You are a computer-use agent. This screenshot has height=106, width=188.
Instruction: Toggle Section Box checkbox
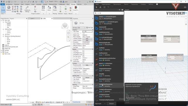click(83, 62)
